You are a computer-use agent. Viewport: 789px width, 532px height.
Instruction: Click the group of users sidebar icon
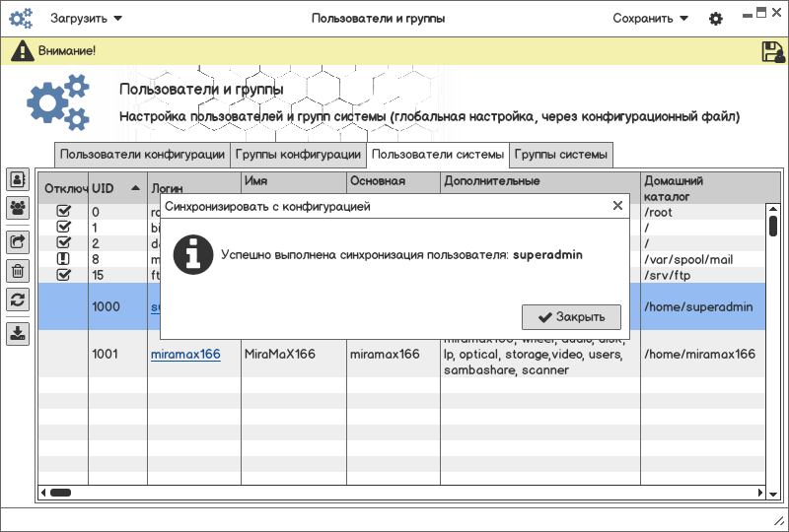point(18,208)
